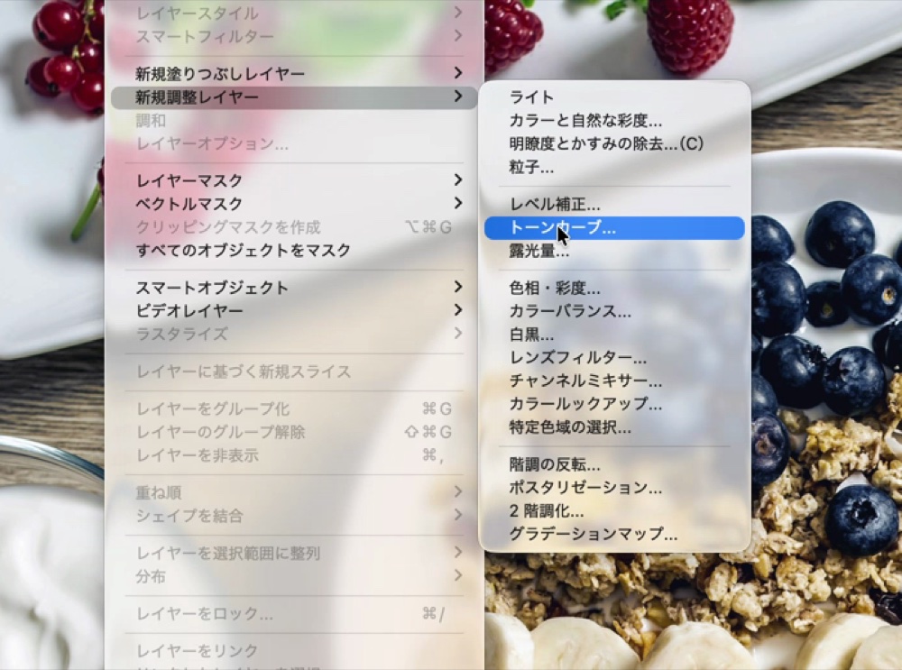Create a 色相・彩度... adjustment layer

pyautogui.click(x=614, y=288)
